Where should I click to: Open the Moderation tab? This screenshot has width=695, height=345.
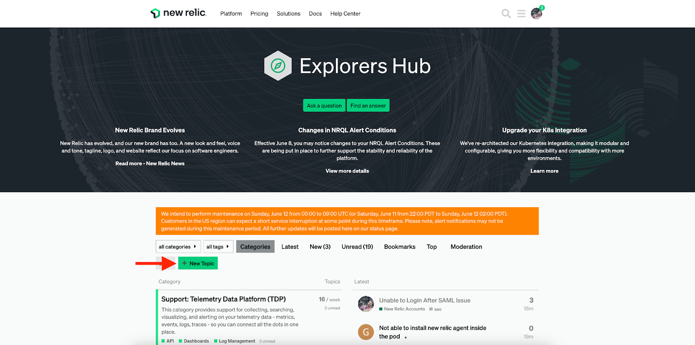tap(467, 247)
